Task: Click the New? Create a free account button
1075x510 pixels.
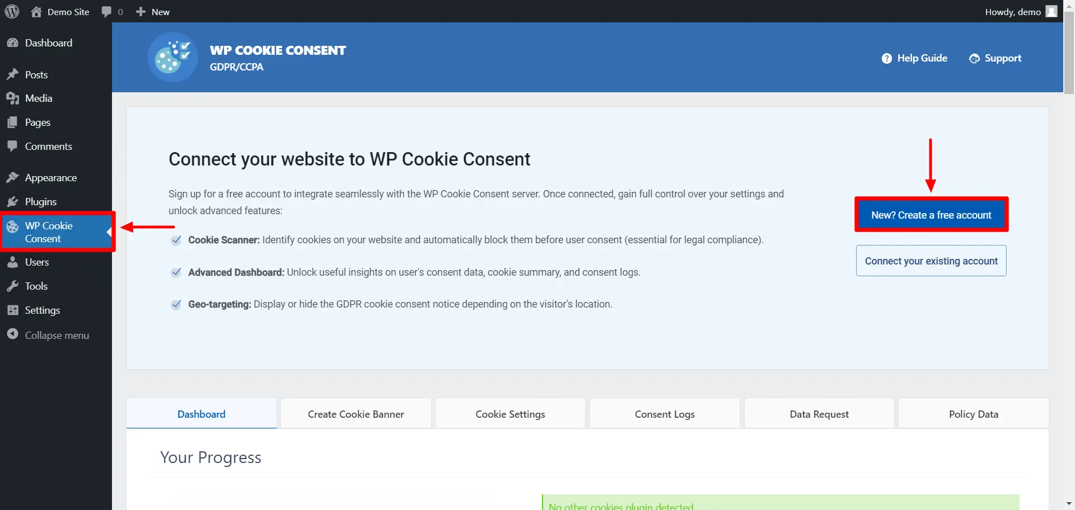Action: click(x=931, y=214)
